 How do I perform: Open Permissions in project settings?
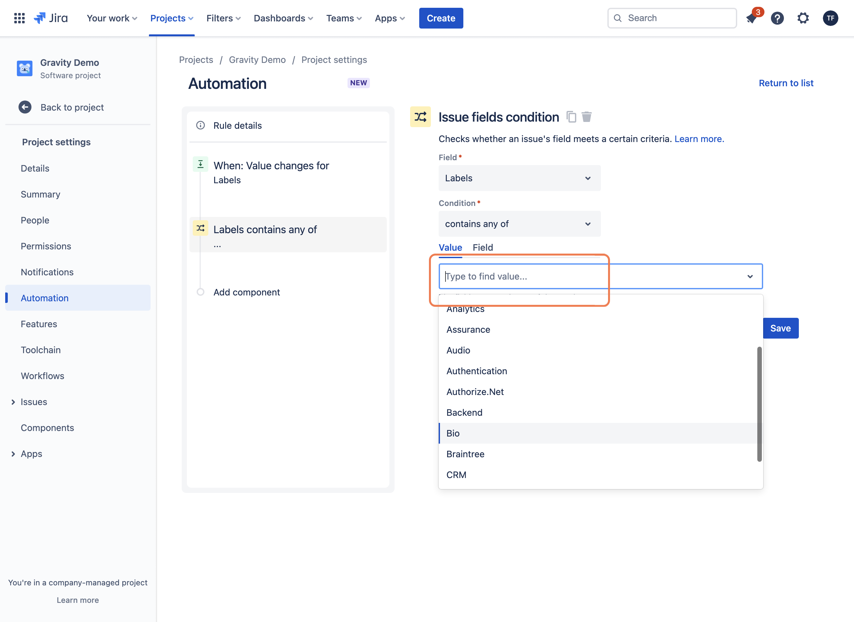[78, 246]
